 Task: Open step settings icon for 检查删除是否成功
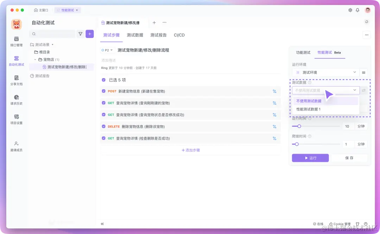(x=274, y=138)
